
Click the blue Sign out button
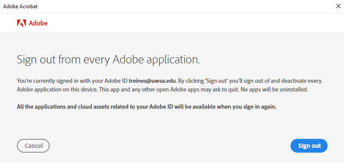309,146
